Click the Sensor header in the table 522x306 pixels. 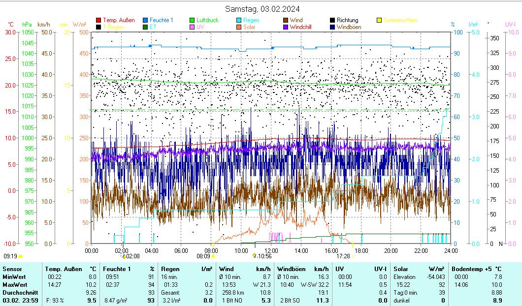12,269
